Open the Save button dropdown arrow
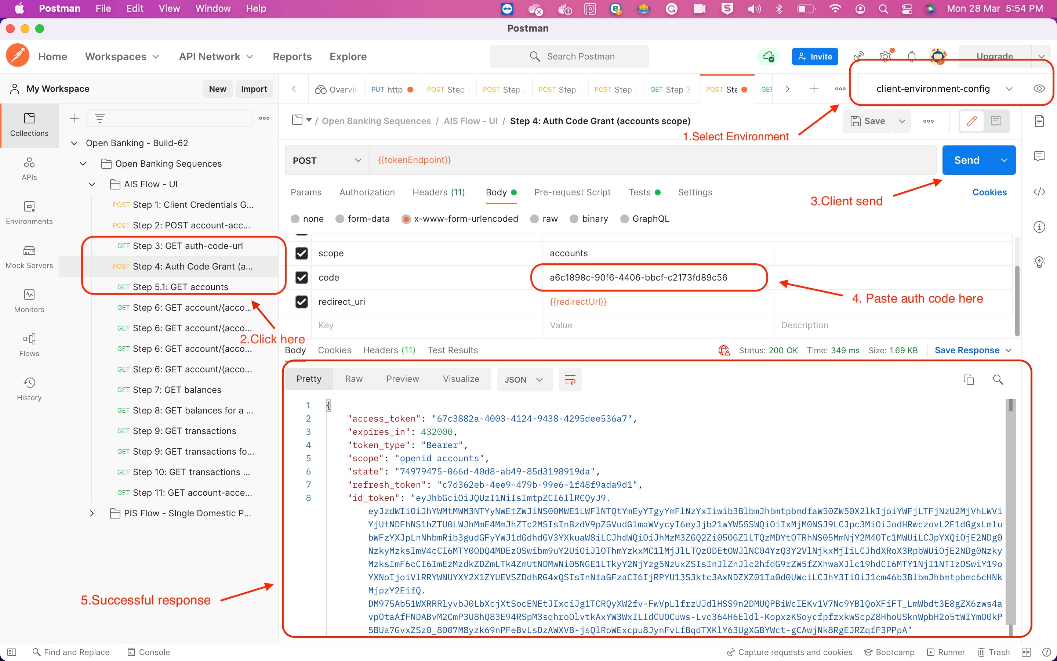The image size is (1057, 661). [902, 121]
